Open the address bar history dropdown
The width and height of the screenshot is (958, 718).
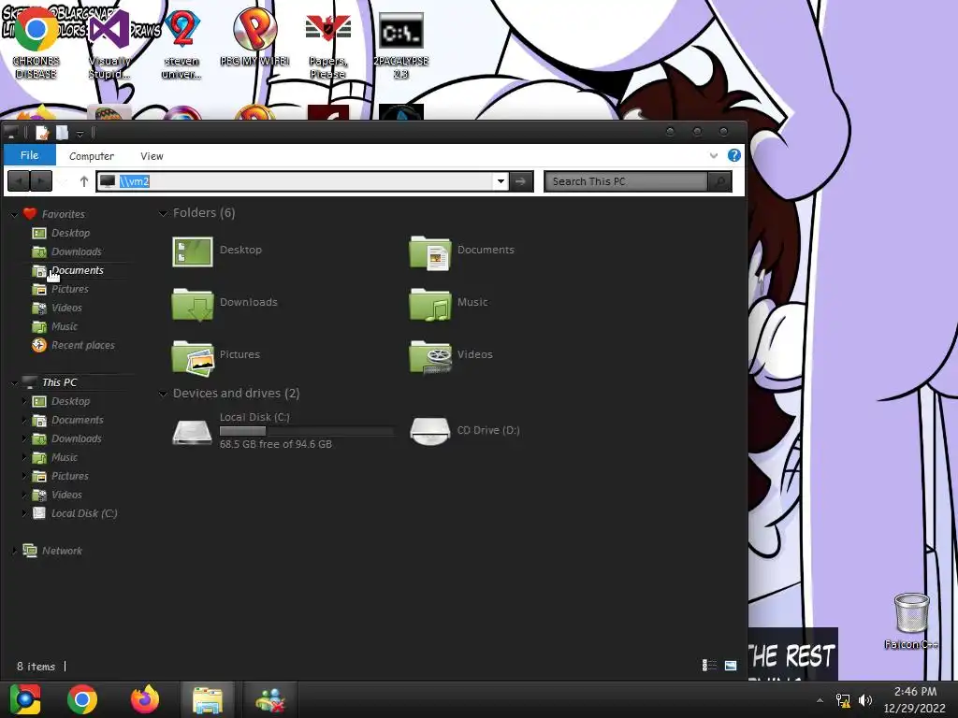(x=501, y=181)
